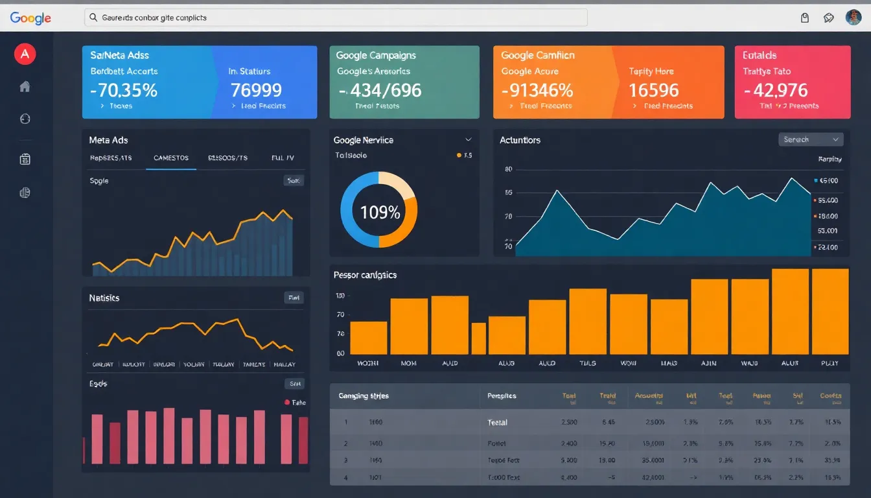Select the CAMESTOS tab under Meta Ads
The width and height of the screenshot is (871, 498).
(x=171, y=158)
